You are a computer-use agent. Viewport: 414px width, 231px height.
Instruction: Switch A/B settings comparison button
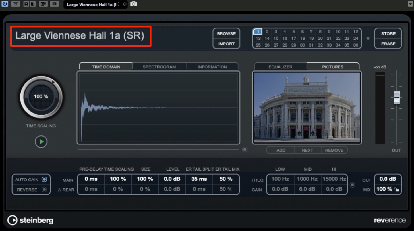(43, 4)
